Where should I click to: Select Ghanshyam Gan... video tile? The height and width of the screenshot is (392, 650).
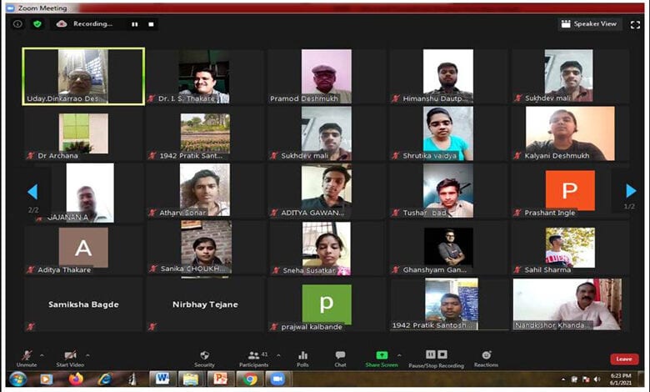(x=448, y=248)
